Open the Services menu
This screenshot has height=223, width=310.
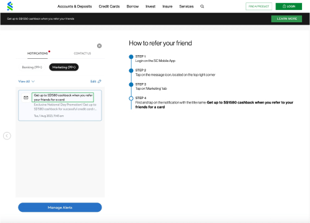click(x=186, y=6)
